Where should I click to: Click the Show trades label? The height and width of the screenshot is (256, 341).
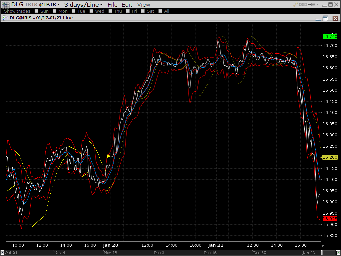[x=17, y=11]
